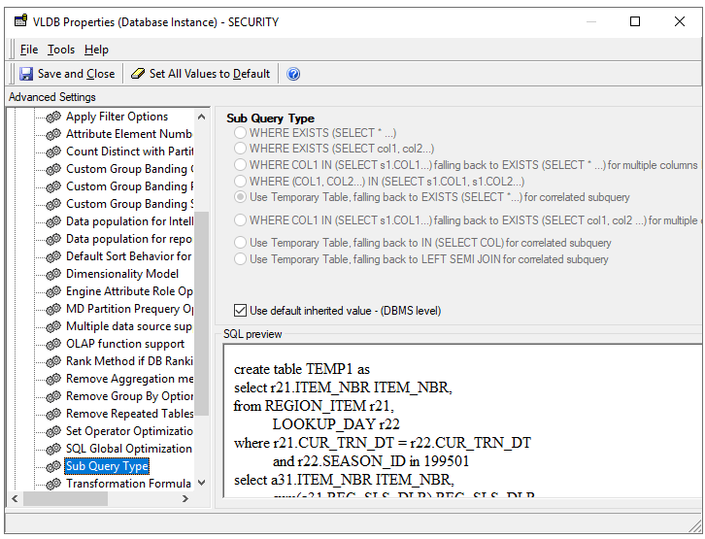Choose WHERE (COL1, COL2...) IN radio option
This screenshot has width=705, height=539.
(240, 181)
